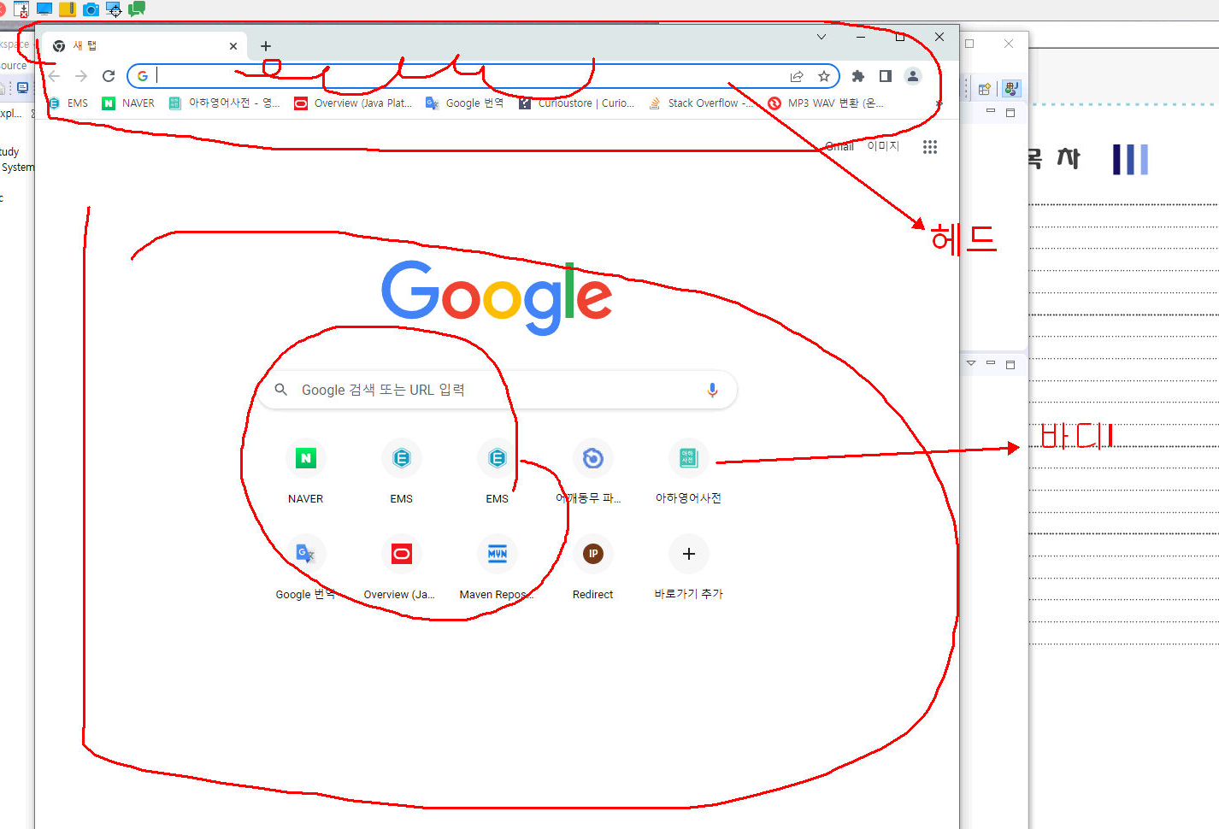Open the 아하영어사전 bookmark in the bookmarks bar
1219x829 pixels.
[224, 103]
